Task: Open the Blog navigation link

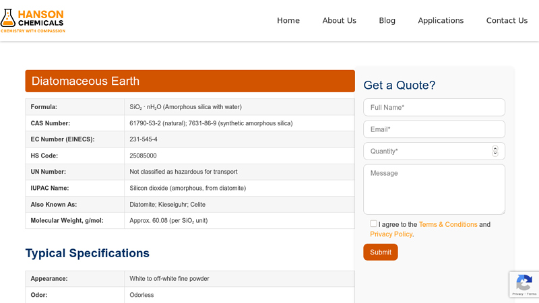Action: 387,20
